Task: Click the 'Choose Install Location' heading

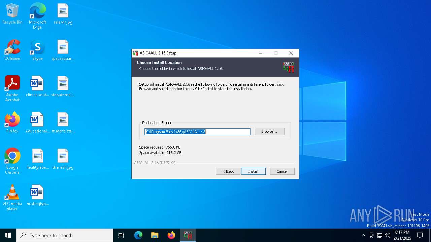Action: [x=159, y=63]
